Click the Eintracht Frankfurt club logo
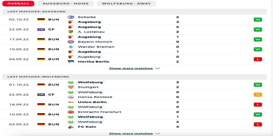Viewport: 273px width, 136px height. click(71, 112)
